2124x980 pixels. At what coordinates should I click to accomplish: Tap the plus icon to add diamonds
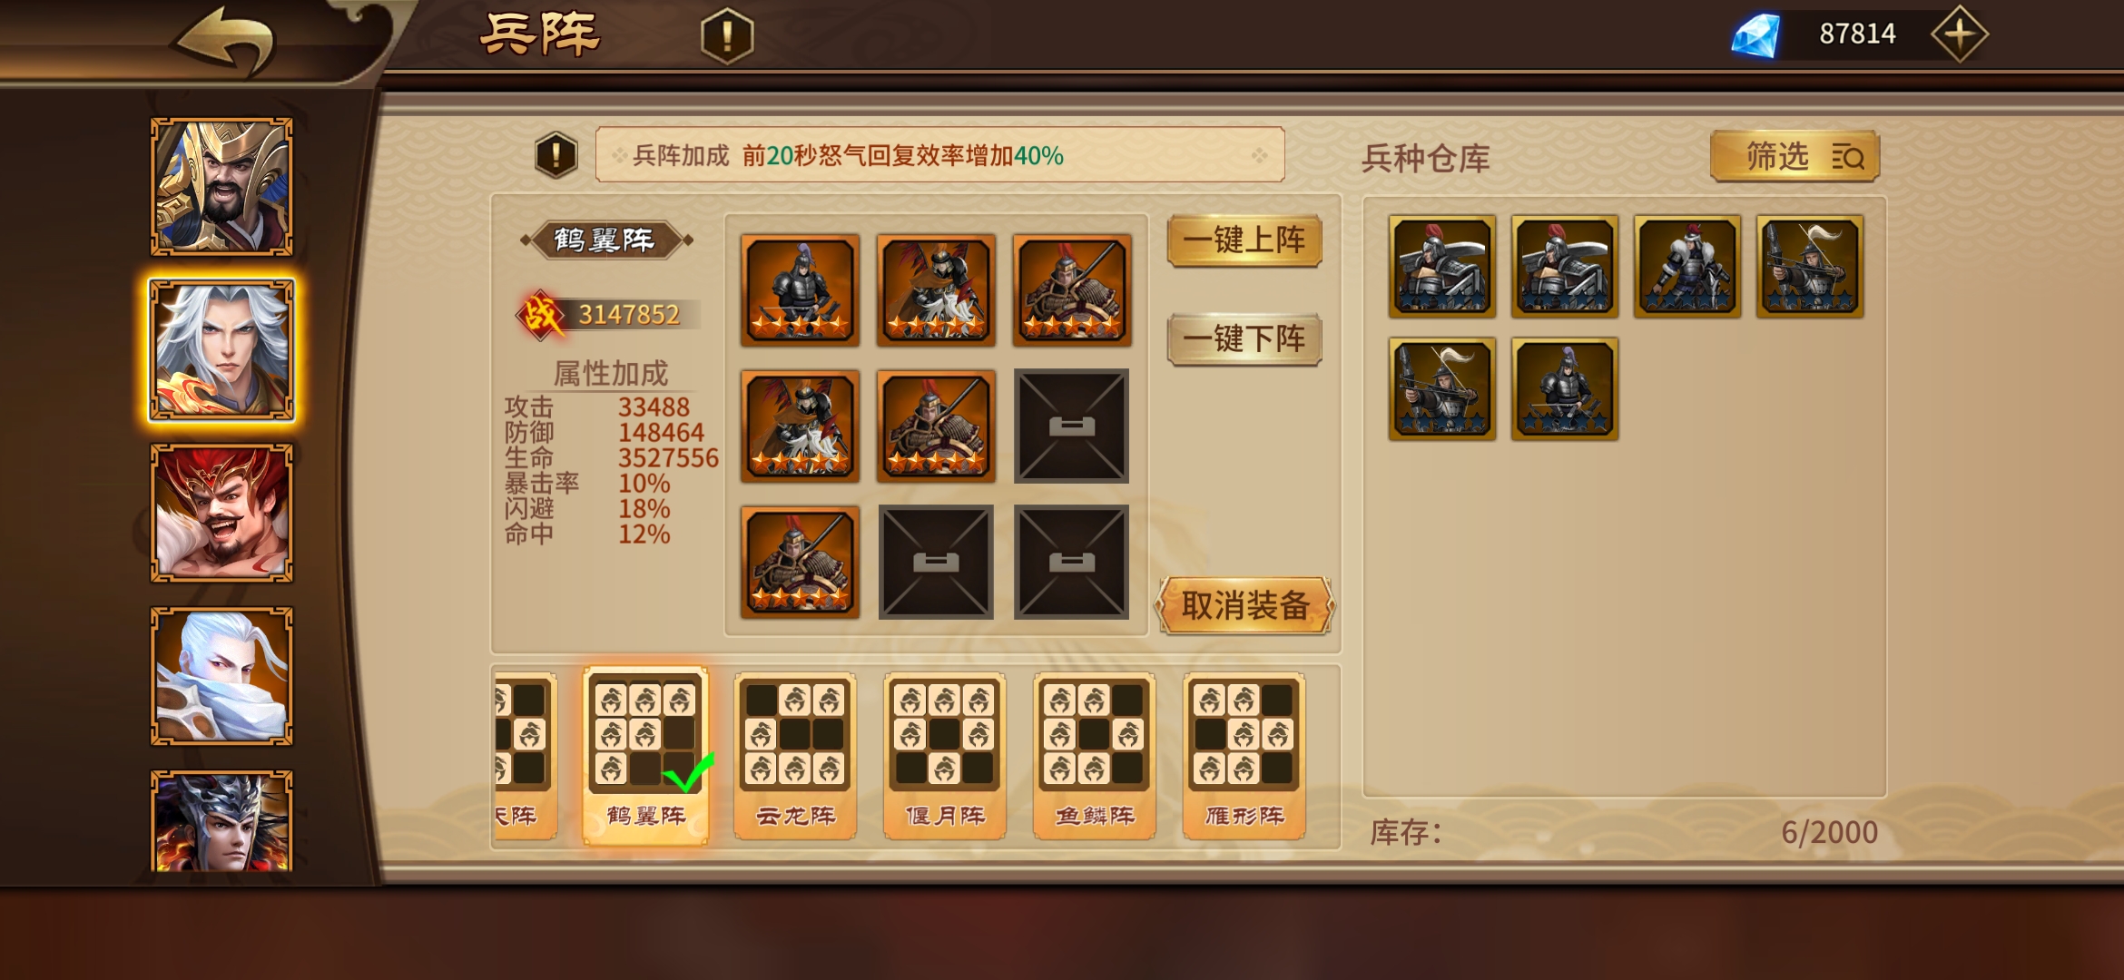point(1959,34)
